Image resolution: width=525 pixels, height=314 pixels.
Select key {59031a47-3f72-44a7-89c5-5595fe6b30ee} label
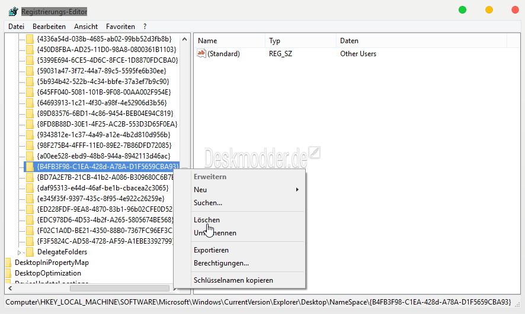(x=101, y=71)
